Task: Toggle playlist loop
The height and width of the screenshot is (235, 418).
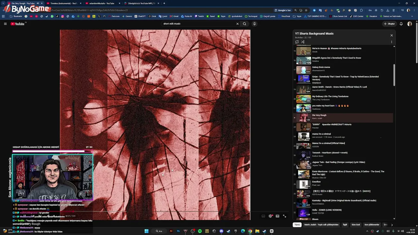Action: coord(297,42)
